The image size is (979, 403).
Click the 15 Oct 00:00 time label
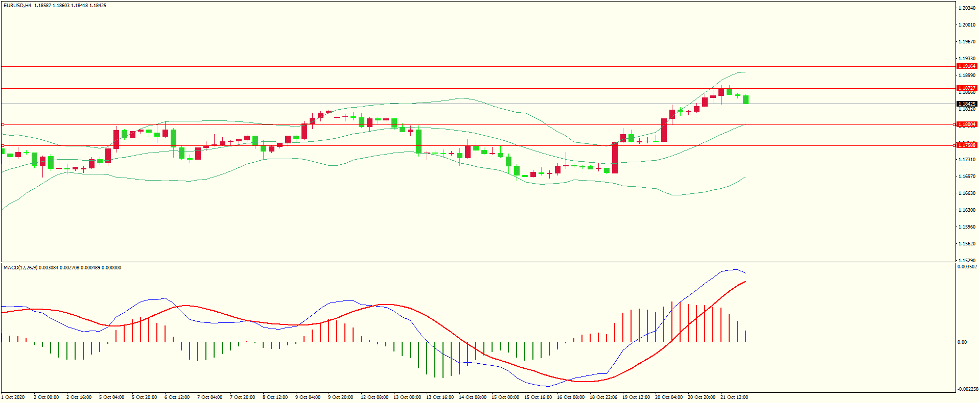[505, 397]
